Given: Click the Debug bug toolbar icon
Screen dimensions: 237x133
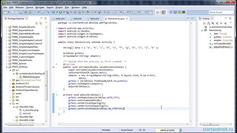Looking at the screenshot, I should pyautogui.click(x=53, y=12).
